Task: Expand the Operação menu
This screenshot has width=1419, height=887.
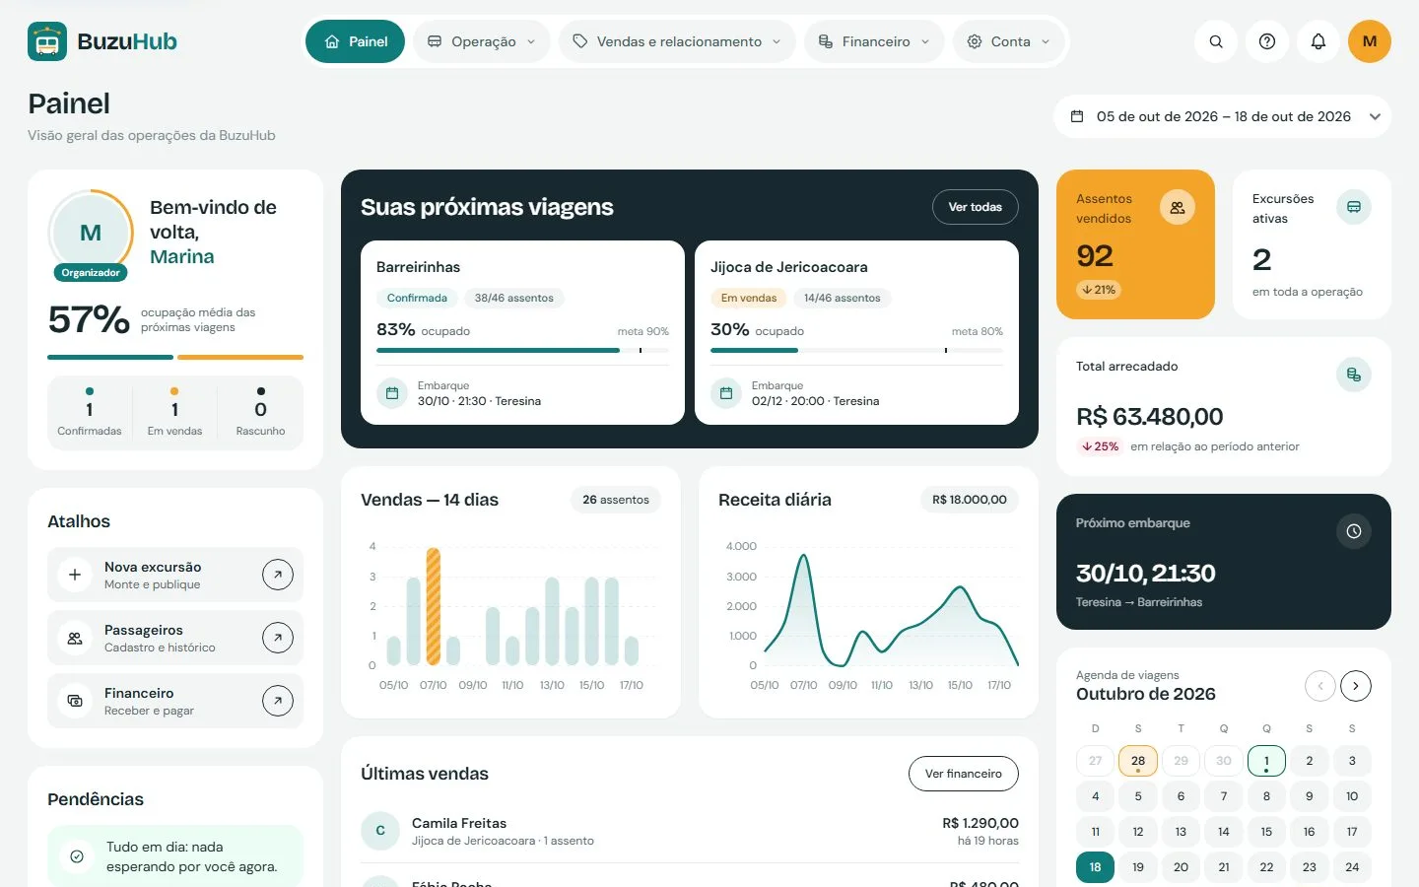Action: tap(482, 41)
